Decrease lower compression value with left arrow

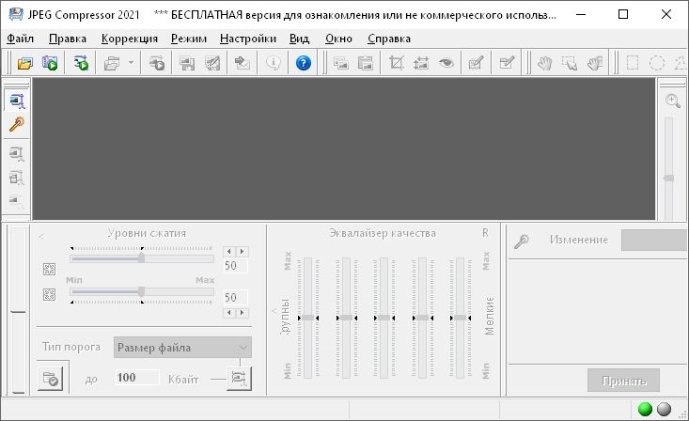tap(229, 313)
